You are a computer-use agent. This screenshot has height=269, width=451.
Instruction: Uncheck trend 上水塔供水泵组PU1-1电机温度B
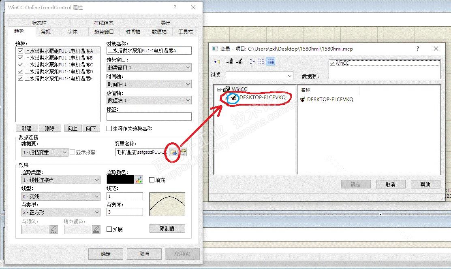[20, 58]
